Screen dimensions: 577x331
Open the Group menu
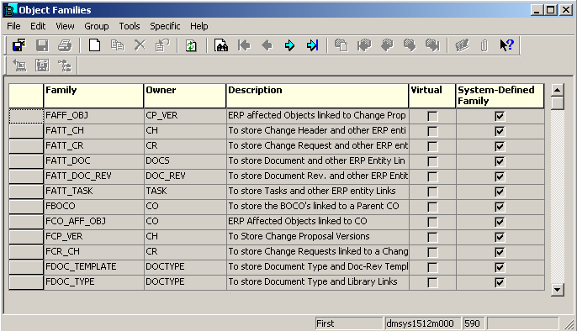click(x=97, y=26)
